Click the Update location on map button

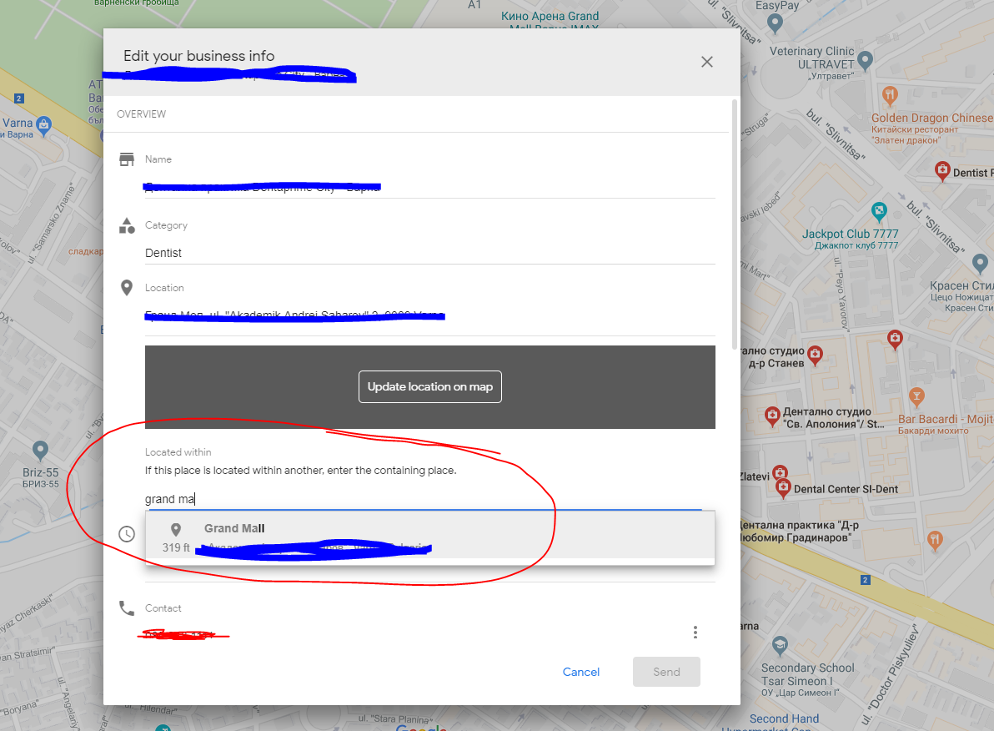[429, 386]
